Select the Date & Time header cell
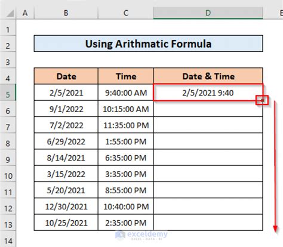 click(208, 76)
